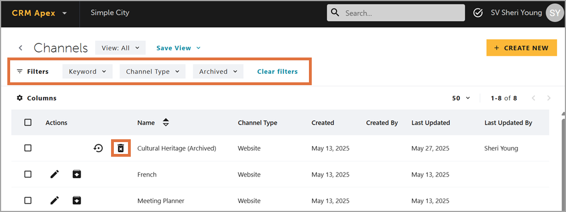Open the tasks checkmark circle icon
566x212 pixels.
(x=478, y=13)
